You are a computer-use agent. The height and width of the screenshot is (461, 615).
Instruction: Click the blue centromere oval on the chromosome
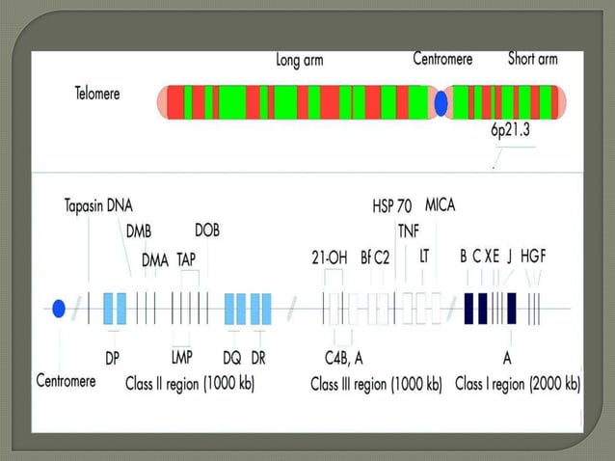(x=441, y=103)
